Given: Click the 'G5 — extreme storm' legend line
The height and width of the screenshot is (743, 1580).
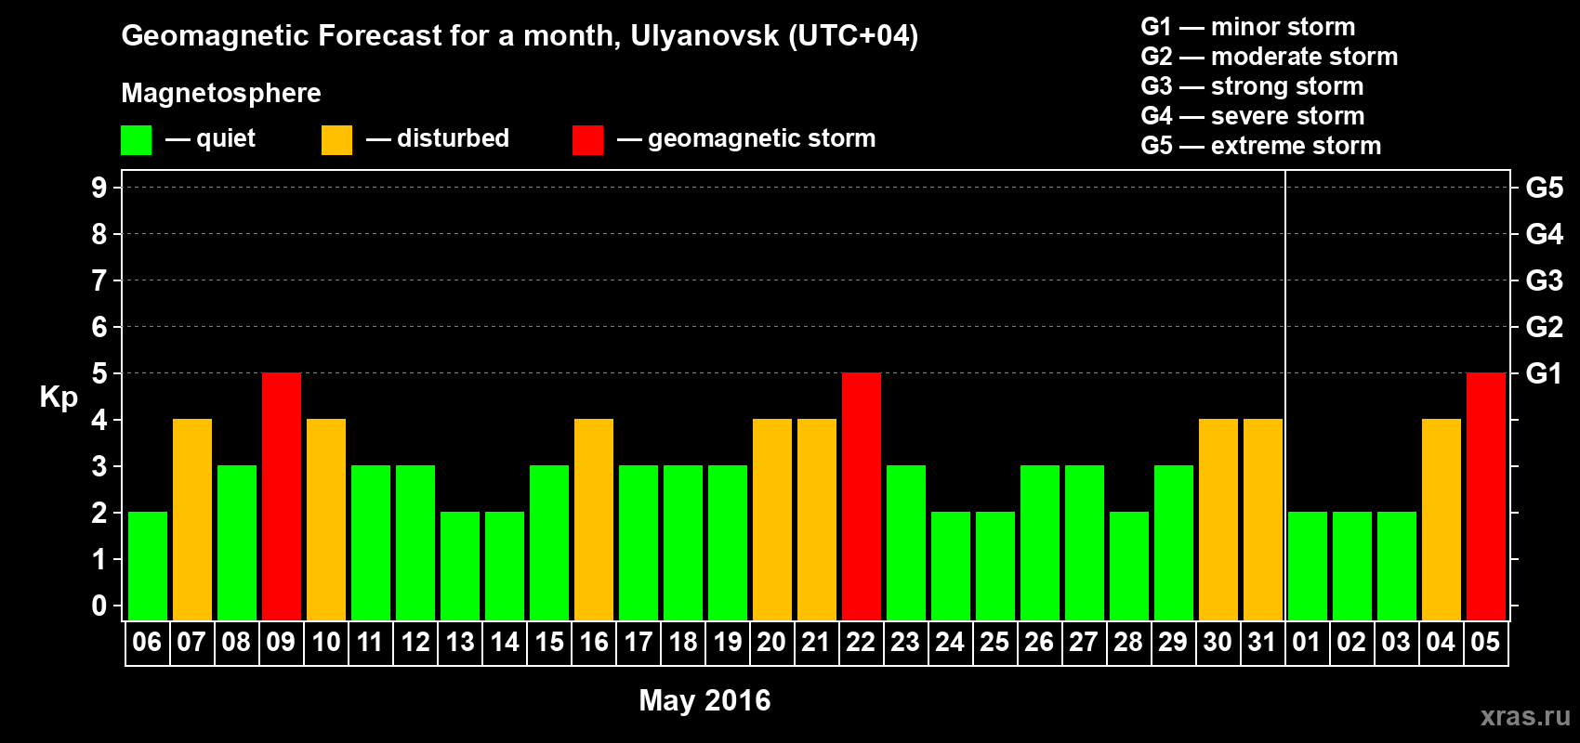Looking at the screenshot, I should click(1260, 146).
